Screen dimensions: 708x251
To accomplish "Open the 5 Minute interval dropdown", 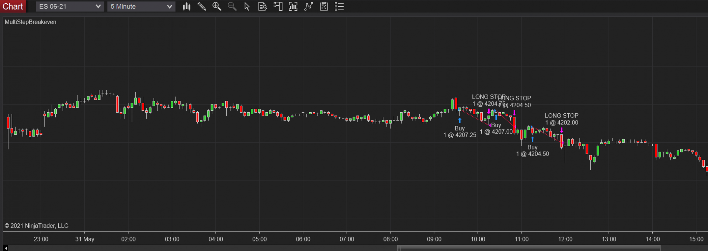I will [141, 6].
